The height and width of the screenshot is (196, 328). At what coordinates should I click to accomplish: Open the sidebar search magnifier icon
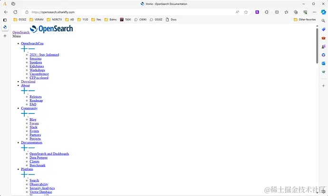click(x=323, y=21)
